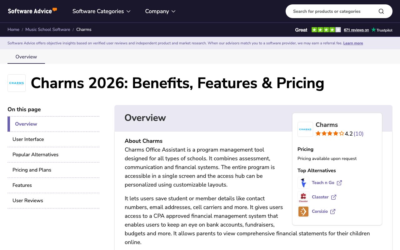Click the external link icon beside Classter

[x=334, y=197]
